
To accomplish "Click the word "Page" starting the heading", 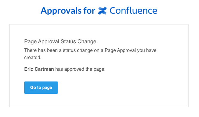I will click(30, 42).
